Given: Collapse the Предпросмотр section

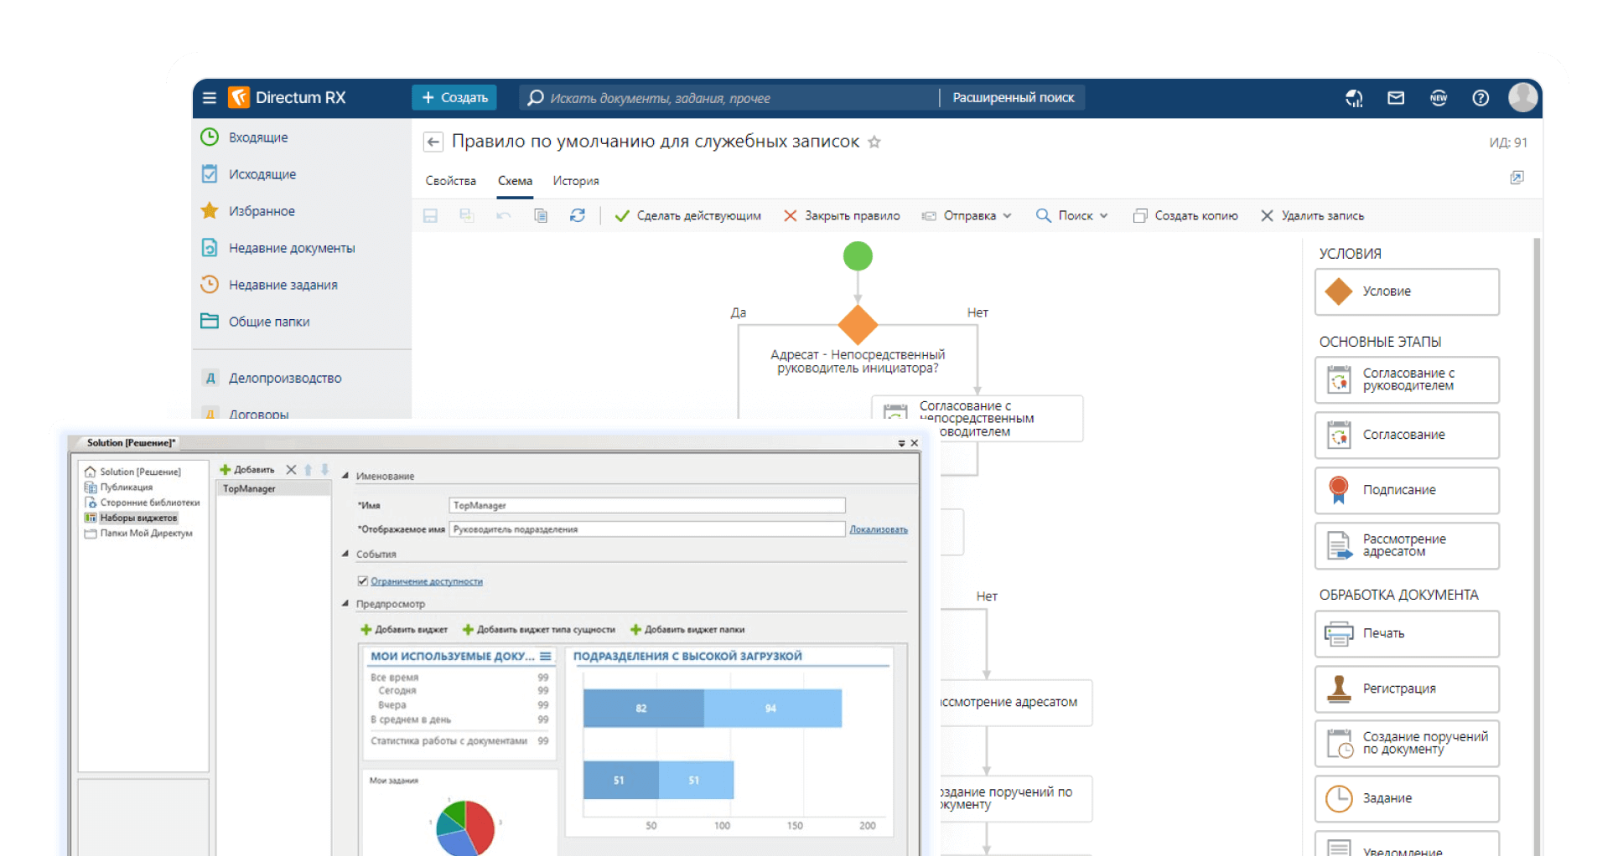Looking at the screenshot, I should point(345,604).
